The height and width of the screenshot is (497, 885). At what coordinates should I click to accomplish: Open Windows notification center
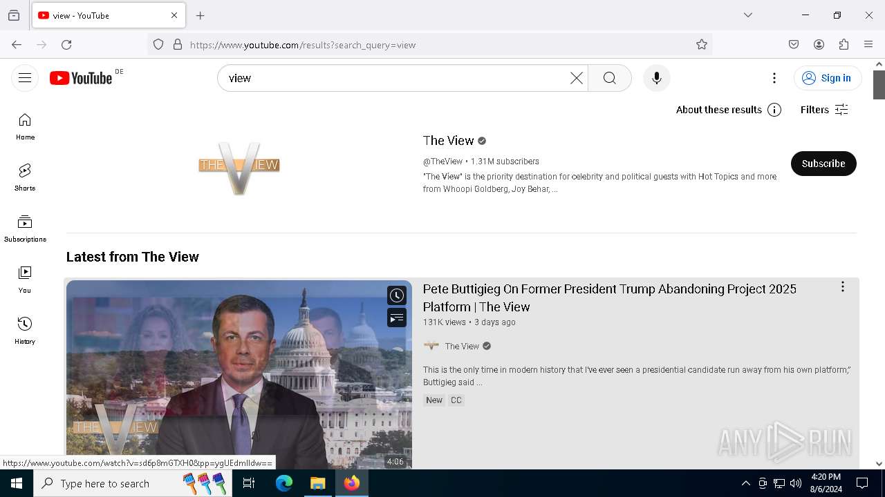point(862,483)
